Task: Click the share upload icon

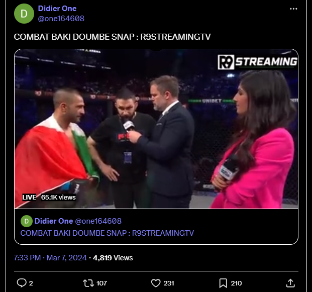Action: click(x=290, y=283)
